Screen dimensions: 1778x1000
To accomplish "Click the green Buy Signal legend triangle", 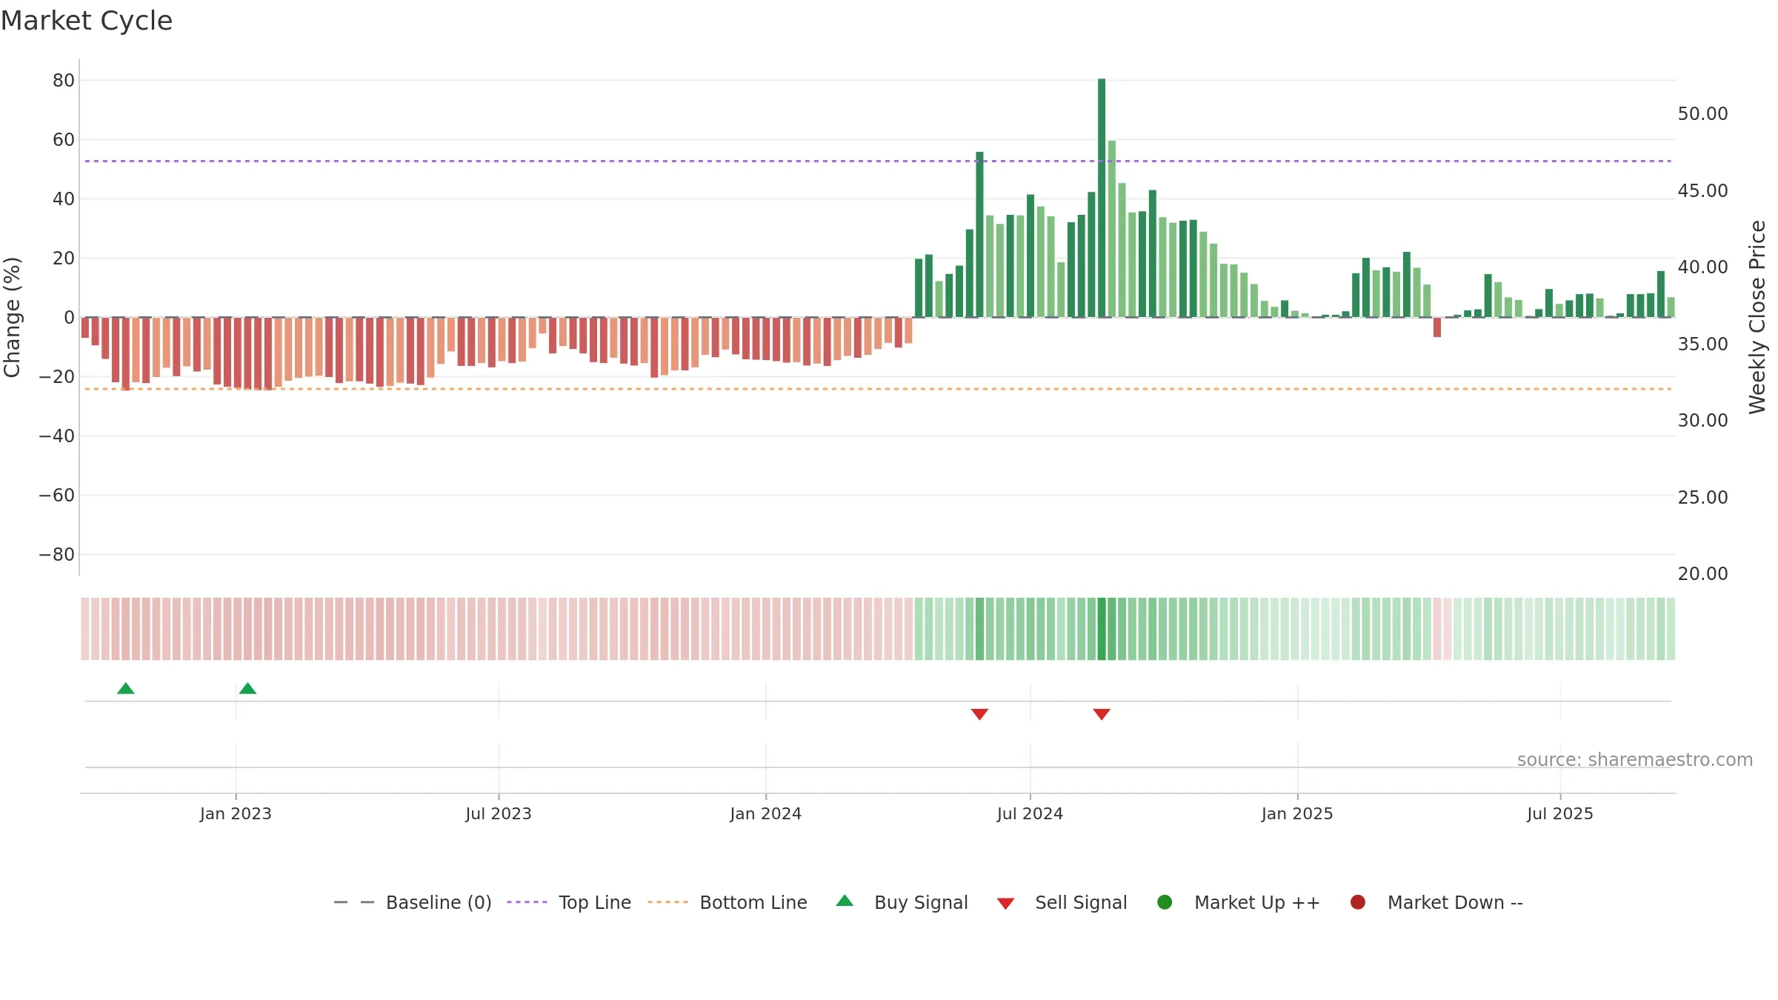I will point(845,901).
